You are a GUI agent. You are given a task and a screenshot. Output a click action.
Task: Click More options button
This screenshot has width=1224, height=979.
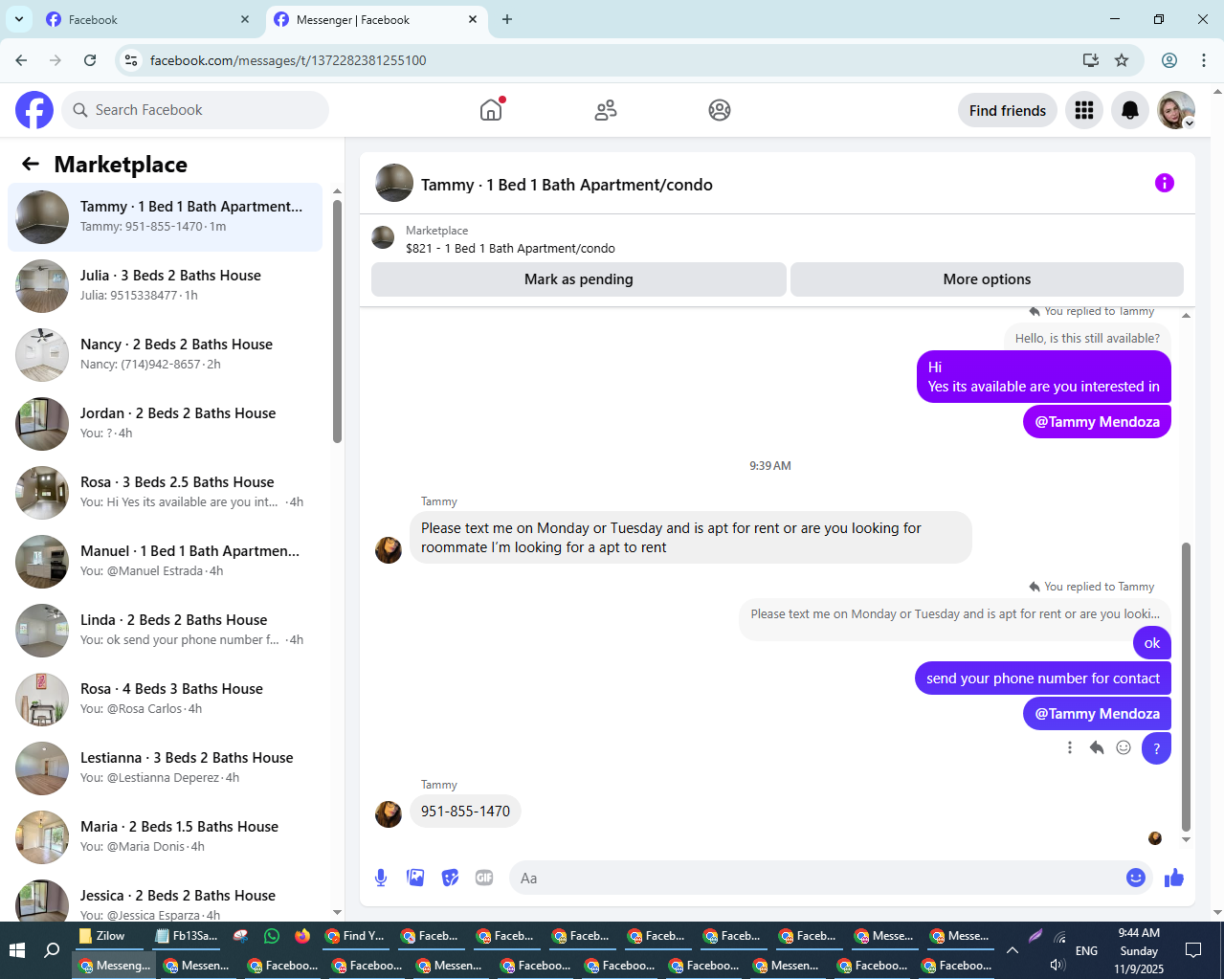[x=987, y=279]
